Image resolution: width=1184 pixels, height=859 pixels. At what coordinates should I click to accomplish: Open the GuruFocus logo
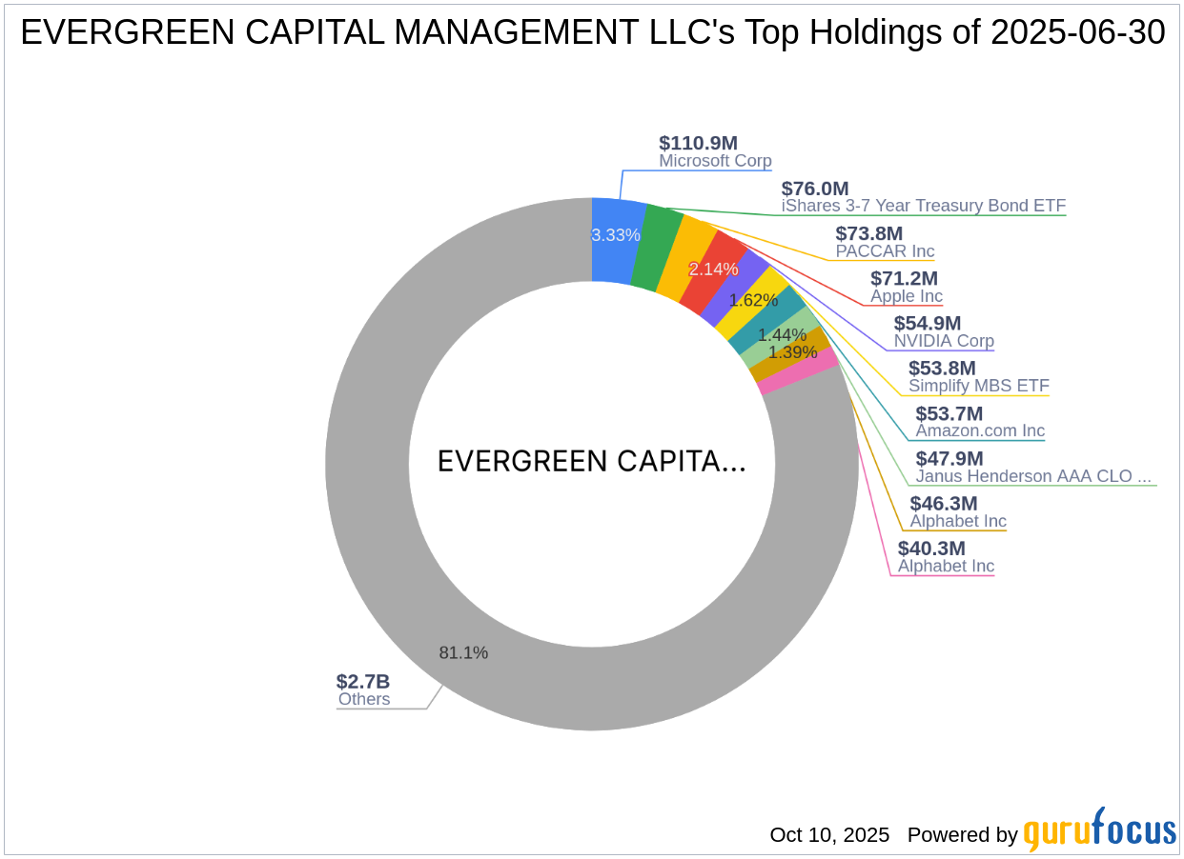coord(1098,834)
